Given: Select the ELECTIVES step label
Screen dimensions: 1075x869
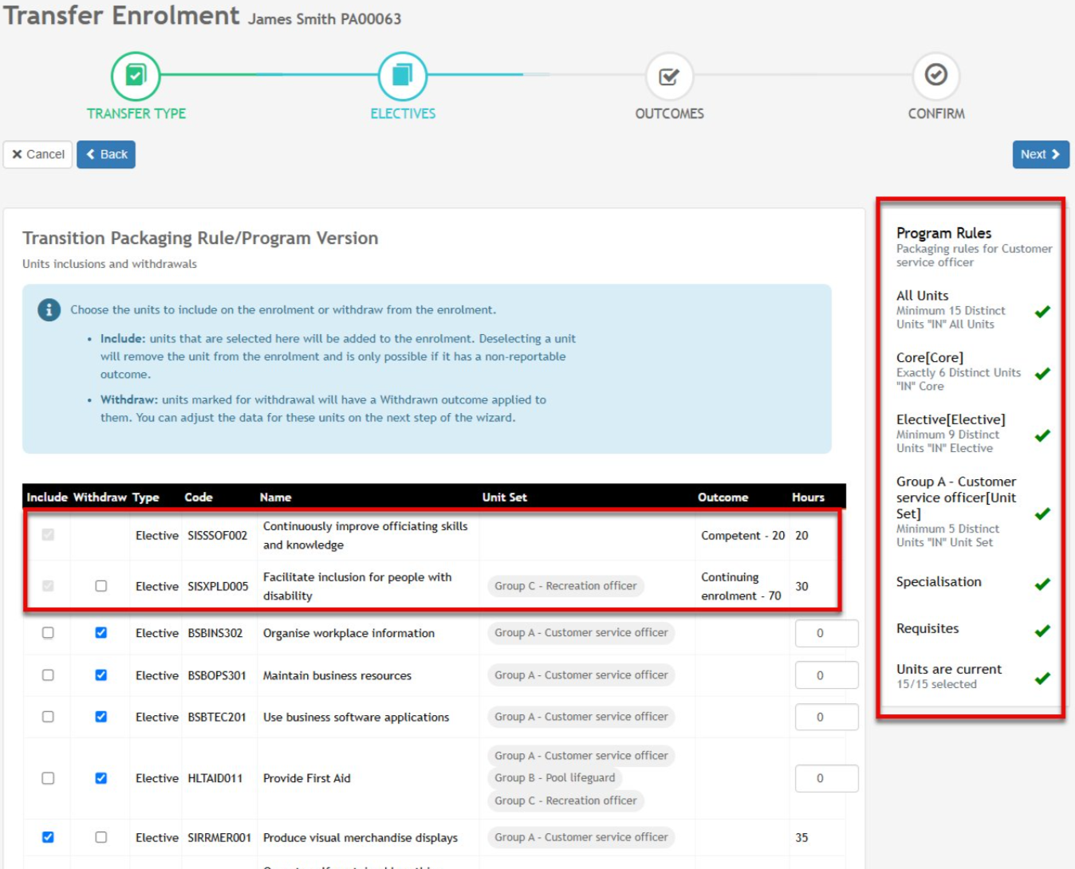Looking at the screenshot, I should (403, 114).
